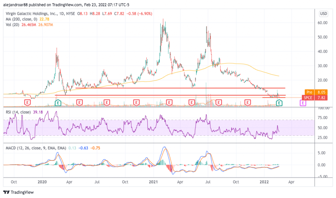Select the green earnings marker in February 2022
The height and width of the screenshot is (198, 336).
click(x=279, y=103)
